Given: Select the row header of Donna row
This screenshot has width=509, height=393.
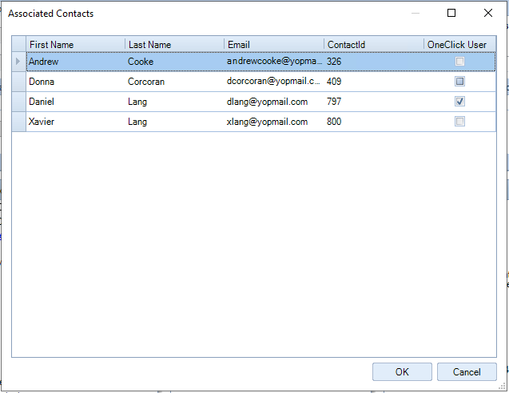Looking at the screenshot, I should 19,82.
